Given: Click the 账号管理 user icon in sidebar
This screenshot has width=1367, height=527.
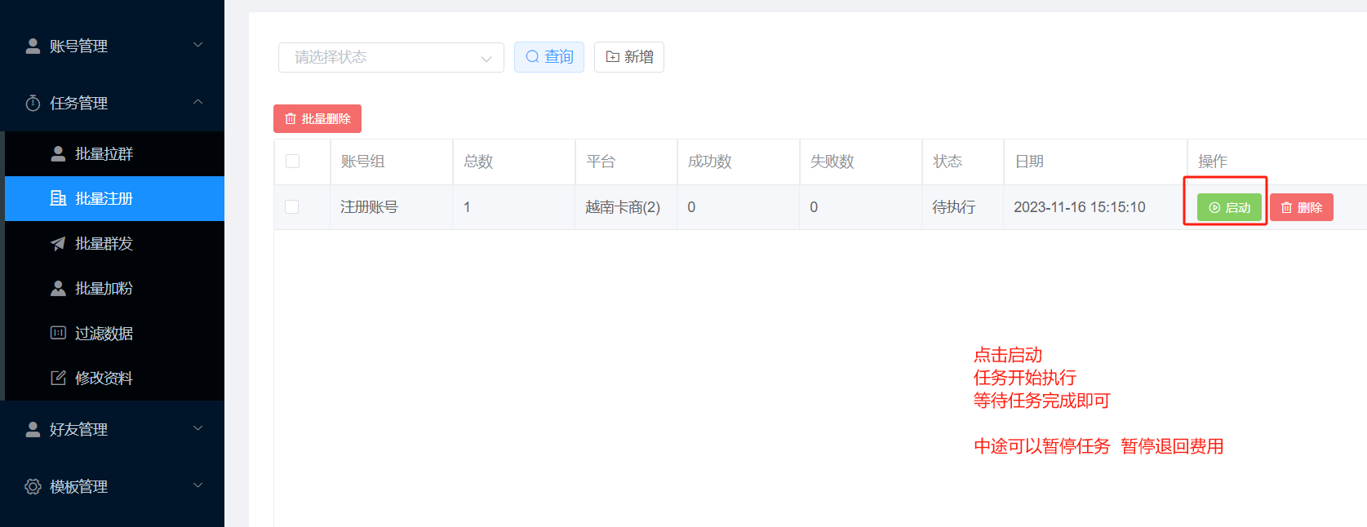Looking at the screenshot, I should click(33, 46).
